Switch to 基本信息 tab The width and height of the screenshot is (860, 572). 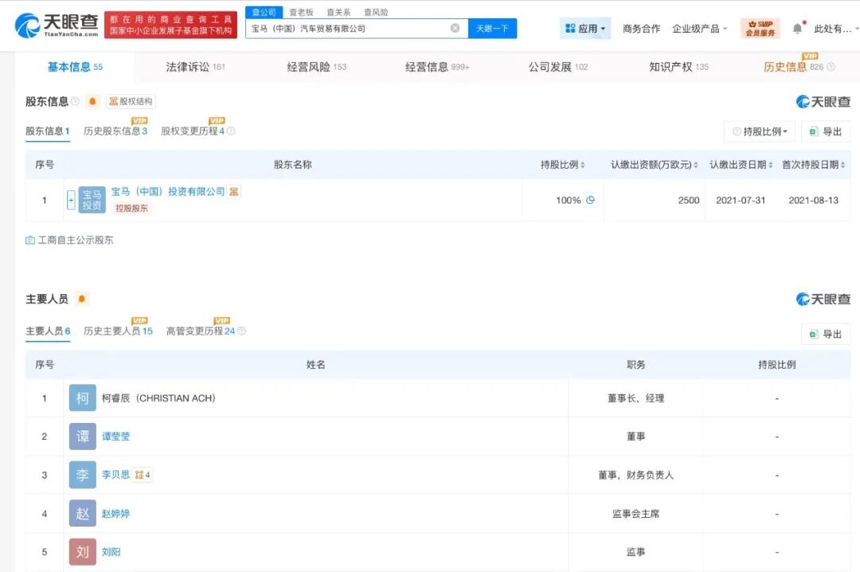click(75, 67)
